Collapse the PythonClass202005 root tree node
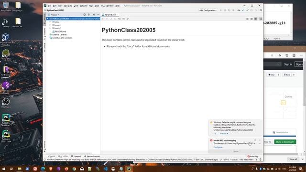The height and width of the screenshot is (172, 306). [47, 19]
